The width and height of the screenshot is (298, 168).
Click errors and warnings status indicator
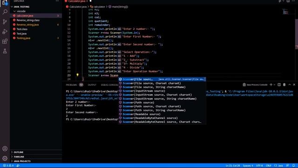tap(8, 166)
